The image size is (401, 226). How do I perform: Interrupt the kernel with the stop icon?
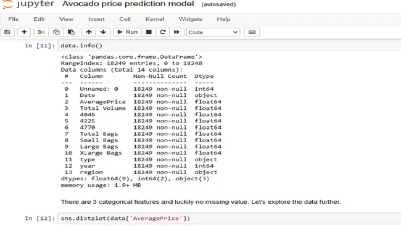pyautogui.click(x=149, y=32)
